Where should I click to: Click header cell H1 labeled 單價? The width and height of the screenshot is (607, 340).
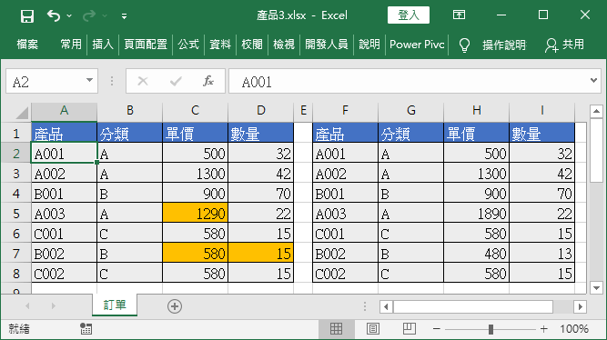coord(477,133)
